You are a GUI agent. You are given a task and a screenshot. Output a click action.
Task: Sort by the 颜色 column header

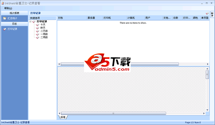196,18
